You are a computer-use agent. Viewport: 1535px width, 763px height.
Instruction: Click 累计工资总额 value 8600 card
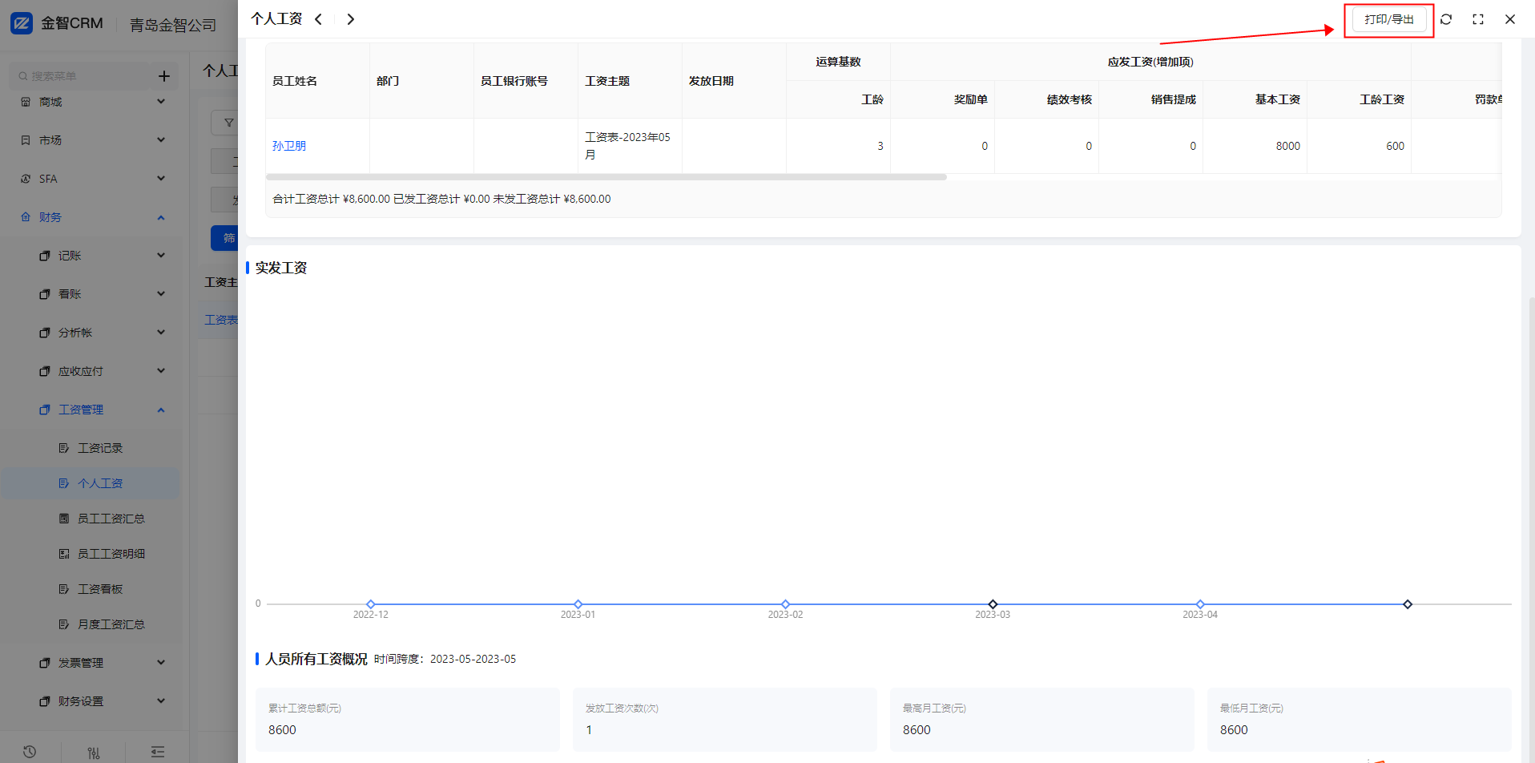408,719
